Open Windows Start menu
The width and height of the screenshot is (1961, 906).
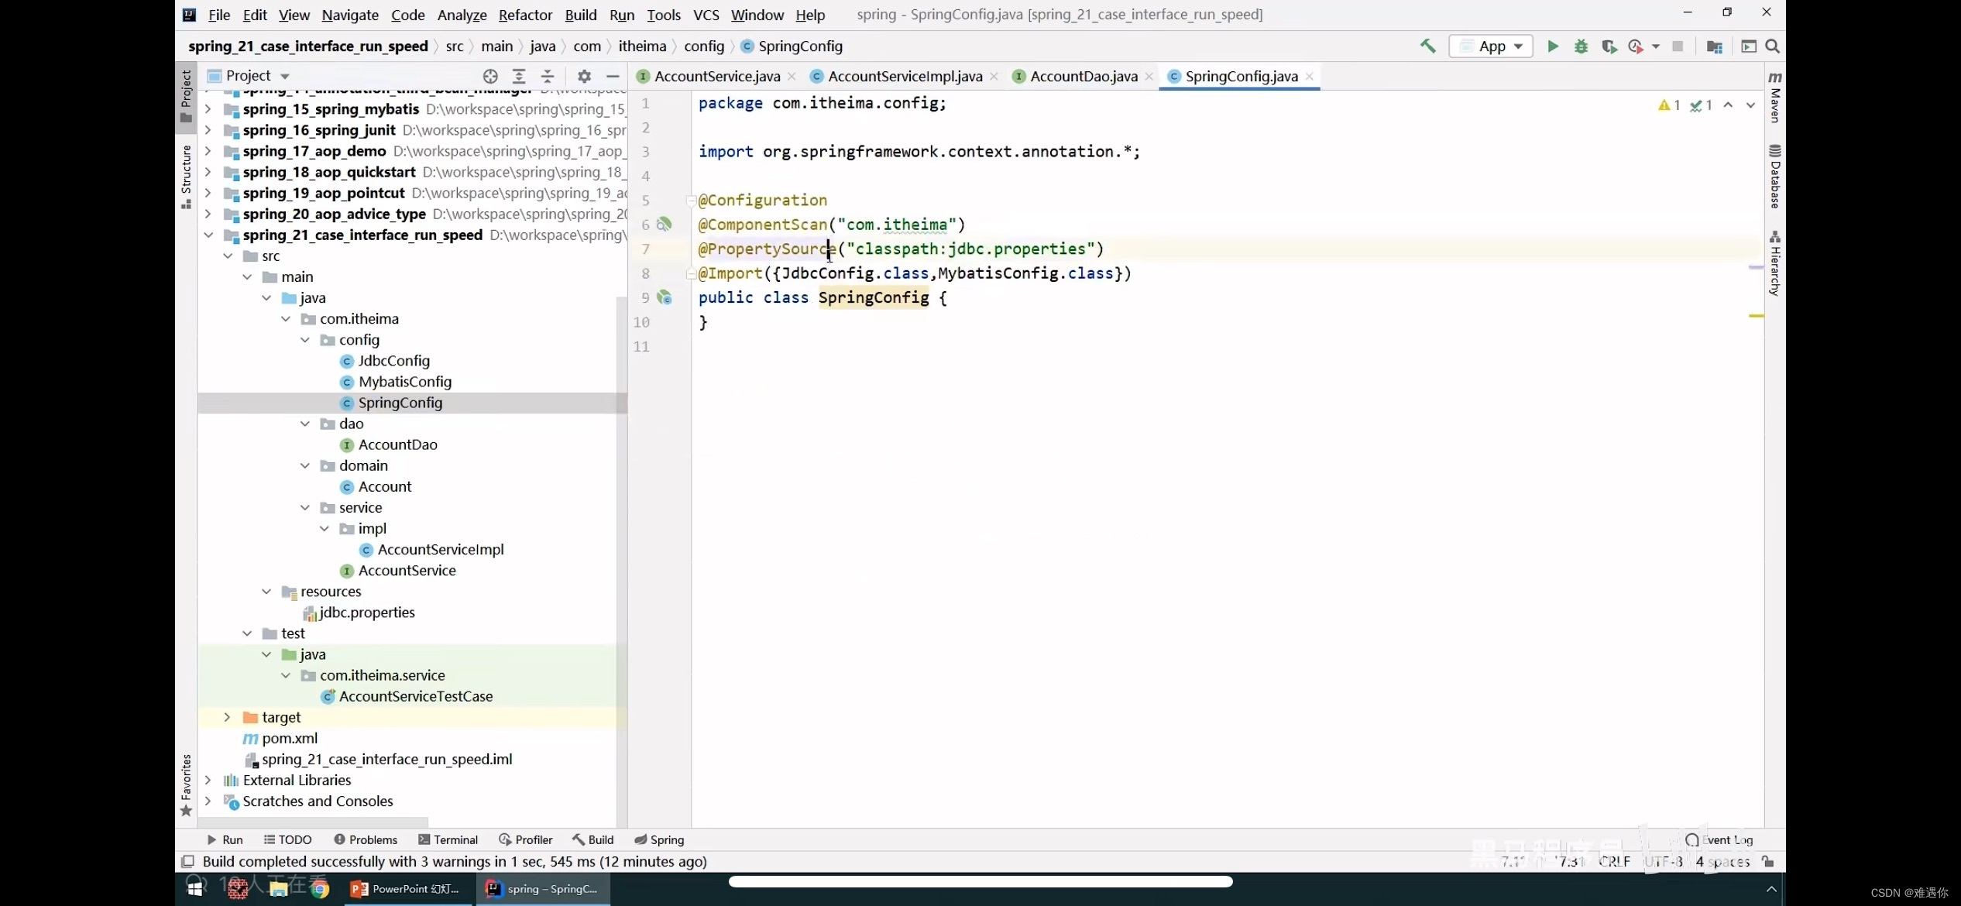coord(195,889)
